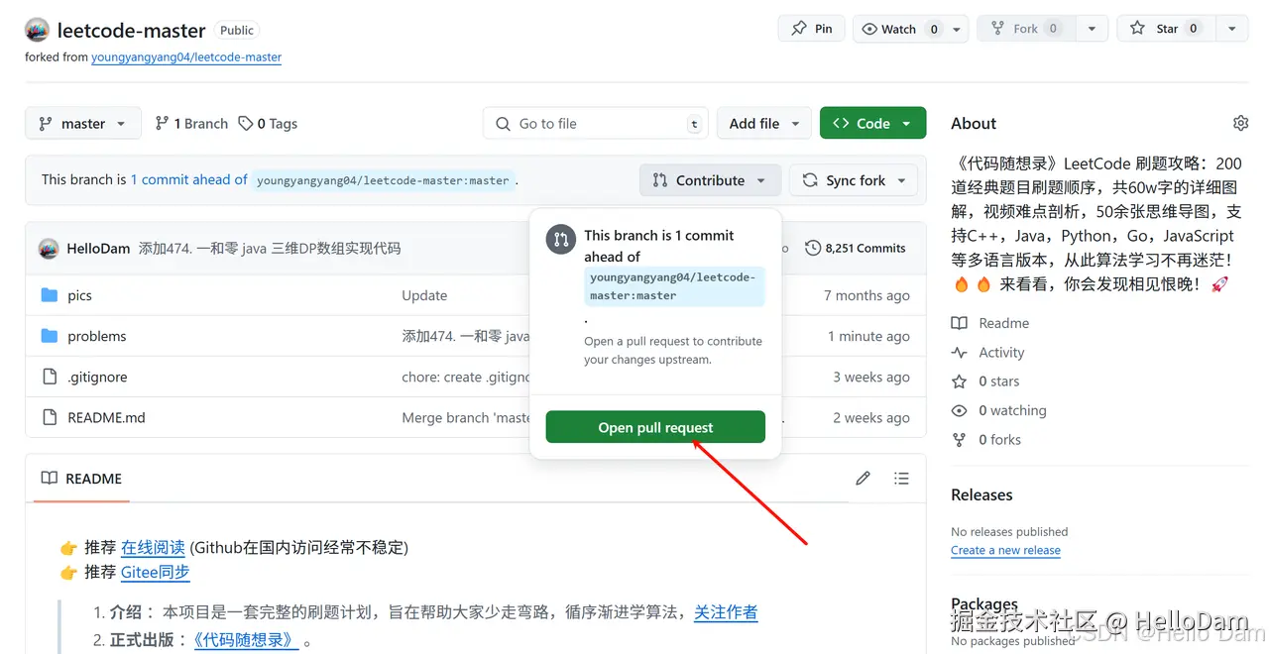Open the Sync fork dropdown
Viewport: 1269px width, 654px height.
click(854, 180)
